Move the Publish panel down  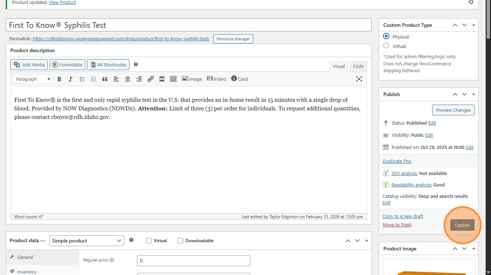[x=464, y=94]
